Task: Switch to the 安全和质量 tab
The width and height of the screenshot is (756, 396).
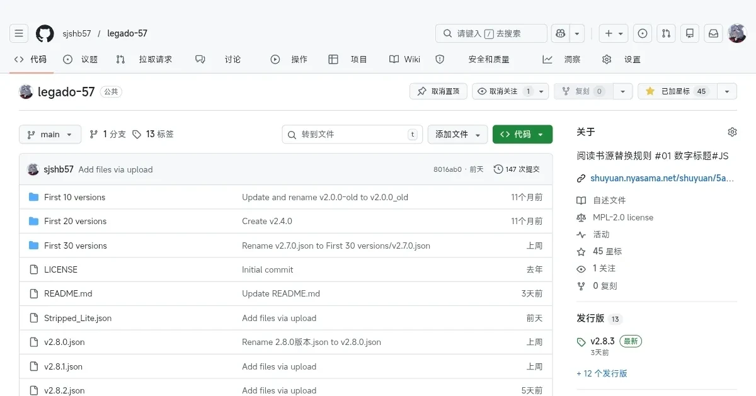Action: pos(472,59)
